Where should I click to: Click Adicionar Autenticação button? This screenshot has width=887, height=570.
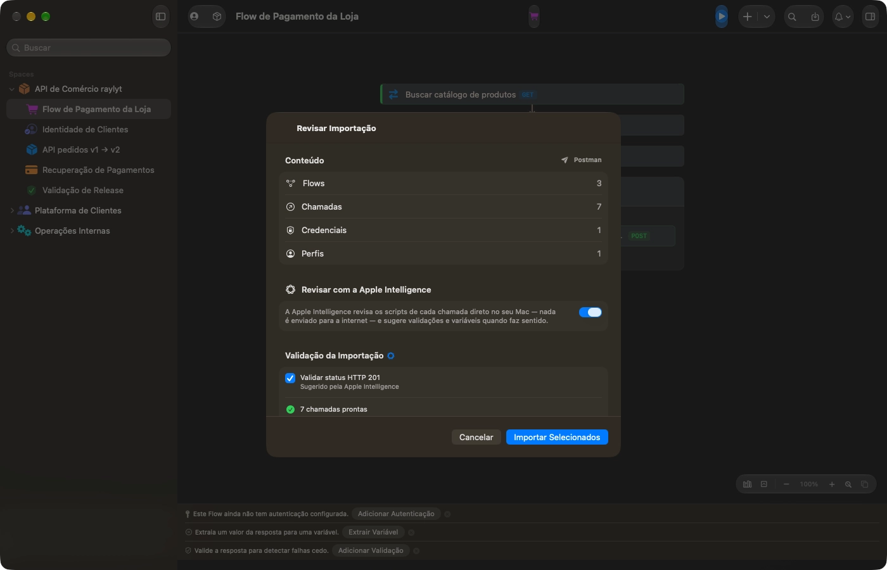click(396, 514)
